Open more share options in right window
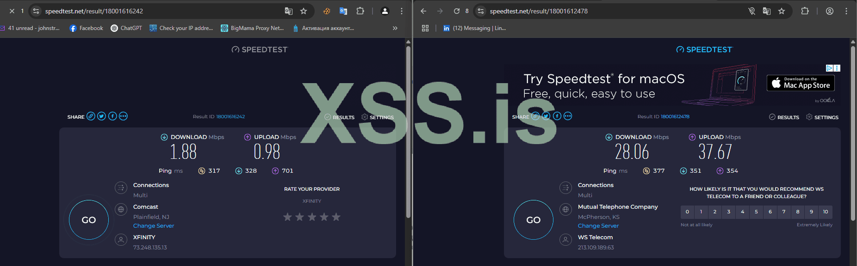Screen dimensions: 857x266 pyautogui.click(x=568, y=116)
